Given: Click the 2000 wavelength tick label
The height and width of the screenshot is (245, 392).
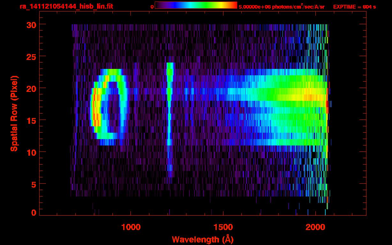Looking at the screenshot, I should tap(315, 227).
